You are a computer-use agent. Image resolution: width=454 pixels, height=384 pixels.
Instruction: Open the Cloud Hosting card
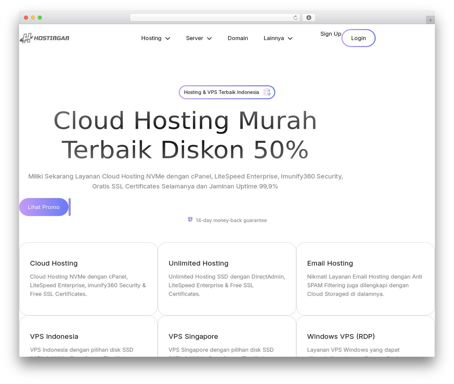(88, 279)
